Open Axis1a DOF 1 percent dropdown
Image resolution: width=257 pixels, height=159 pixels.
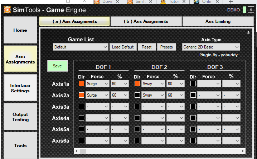click(120, 84)
